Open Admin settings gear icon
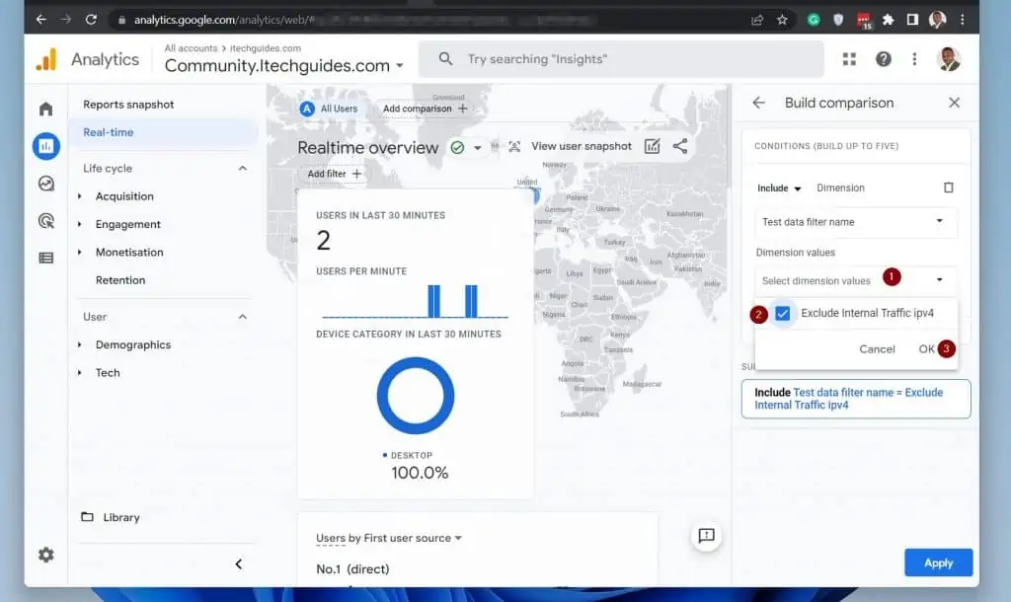1011x602 pixels. pos(45,555)
